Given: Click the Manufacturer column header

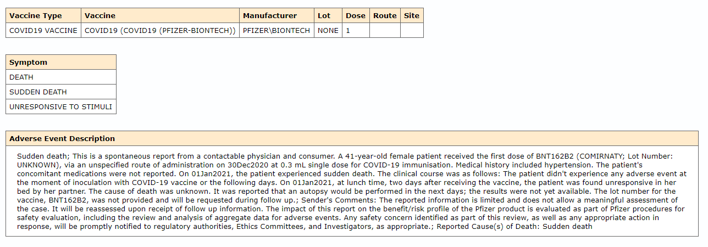Looking at the screenshot, I should (x=270, y=16).
